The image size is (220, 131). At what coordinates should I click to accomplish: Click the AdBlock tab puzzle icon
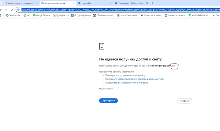116,3
